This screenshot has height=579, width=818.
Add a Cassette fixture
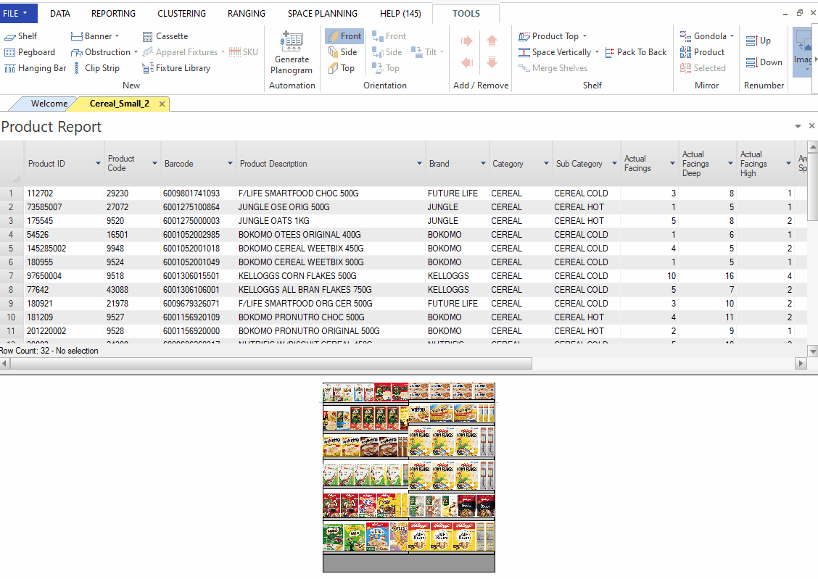click(165, 36)
